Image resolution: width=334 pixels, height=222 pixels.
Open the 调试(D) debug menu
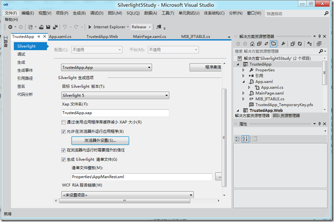96,13
